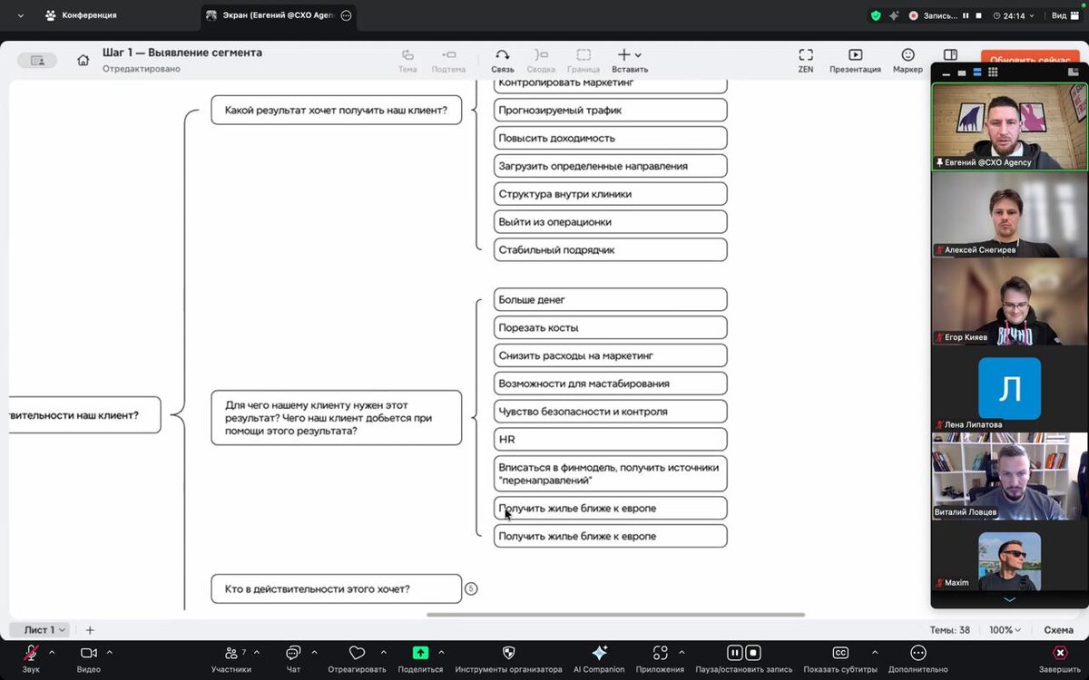1089x680 pixels.
Task: Click AI sparkle icon in top bar
Action: (894, 15)
